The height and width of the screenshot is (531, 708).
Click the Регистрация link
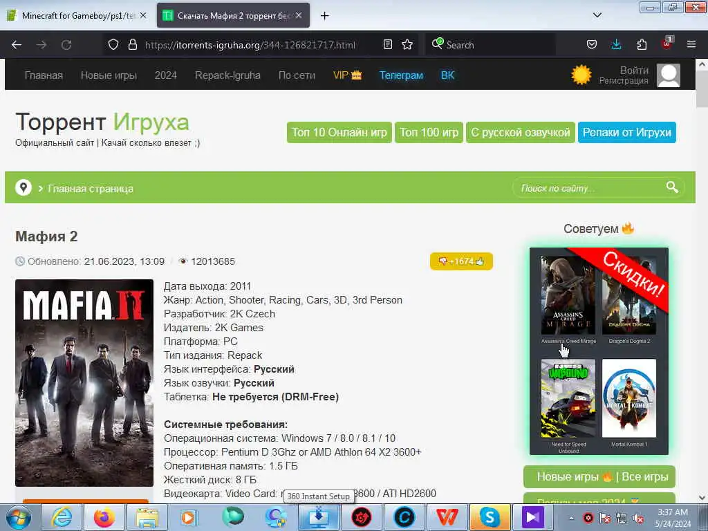coord(624,80)
